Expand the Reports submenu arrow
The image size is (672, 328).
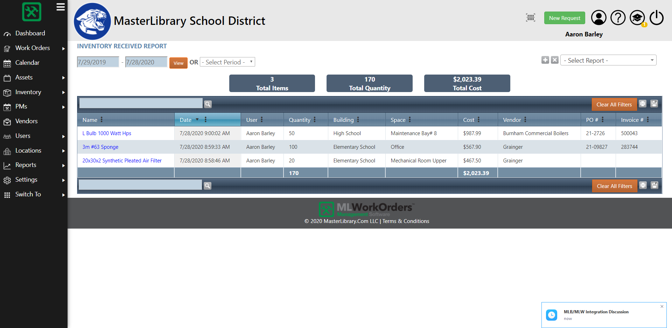pos(63,166)
